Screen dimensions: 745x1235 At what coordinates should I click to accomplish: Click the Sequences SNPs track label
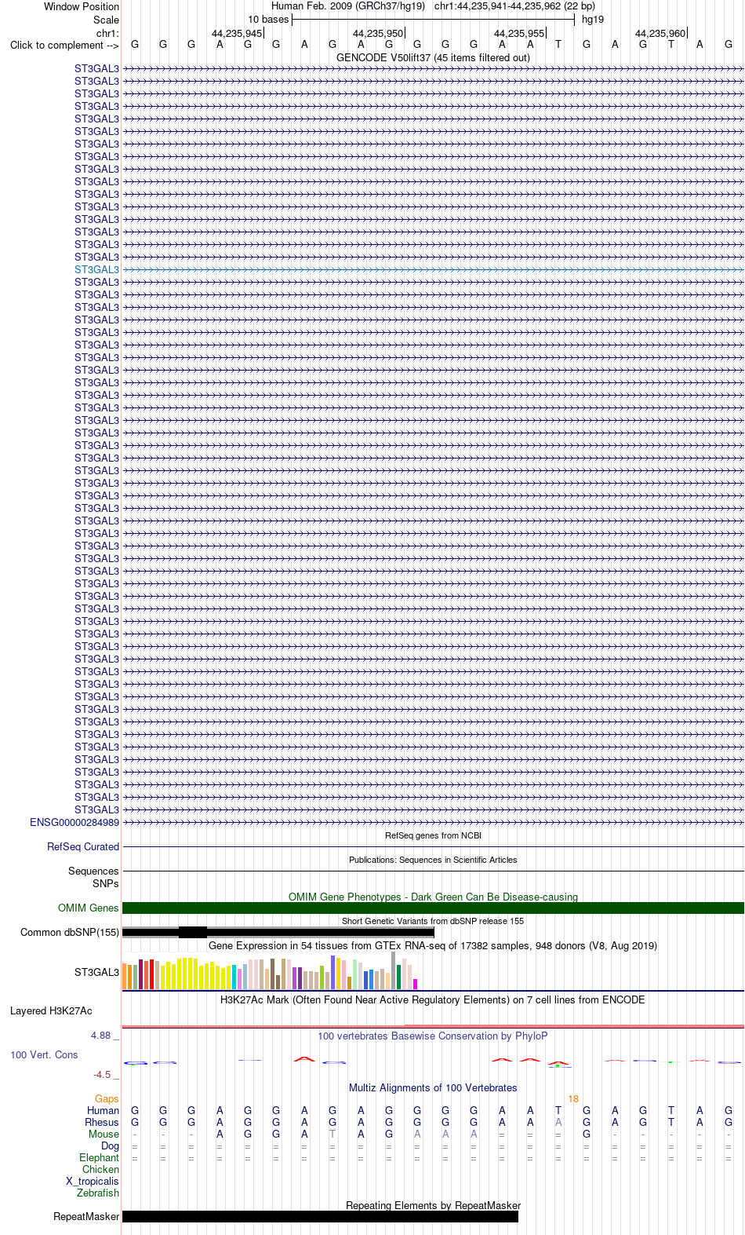(x=93, y=877)
